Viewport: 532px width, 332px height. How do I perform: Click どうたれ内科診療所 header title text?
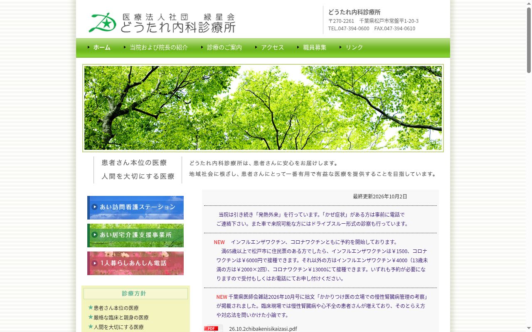354,12
